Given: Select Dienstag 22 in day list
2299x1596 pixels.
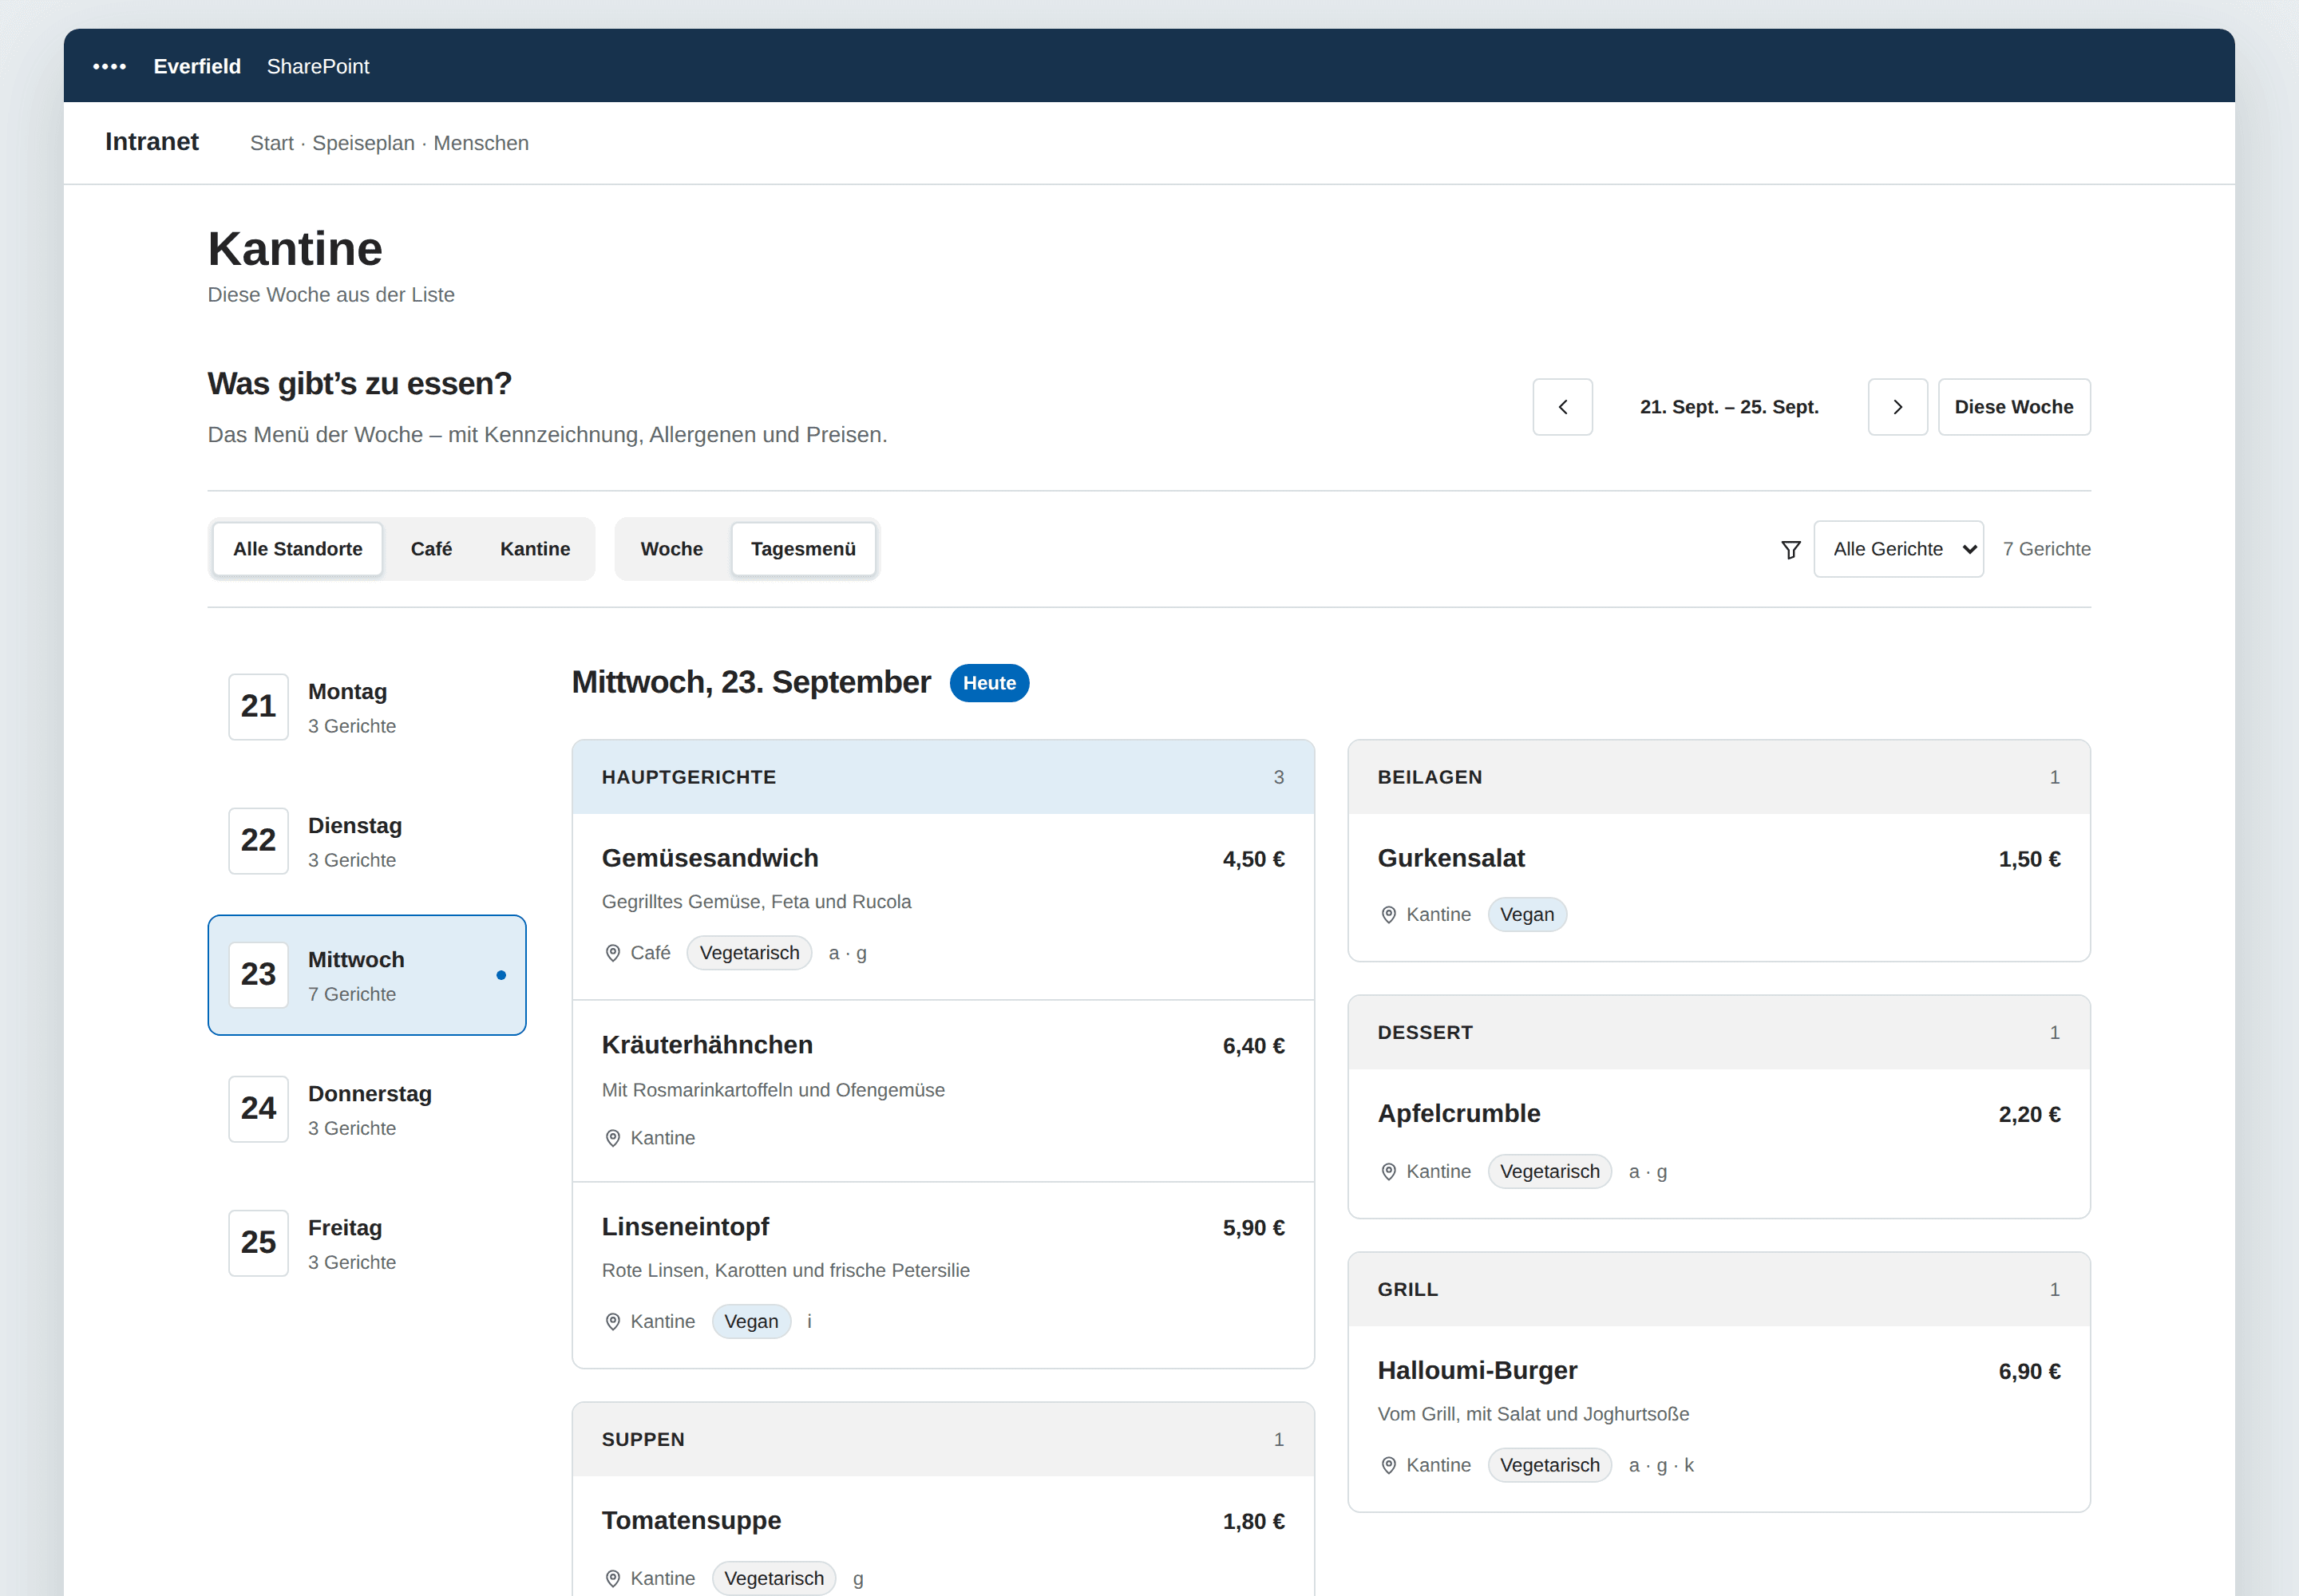Looking at the screenshot, I should (366, 841).
